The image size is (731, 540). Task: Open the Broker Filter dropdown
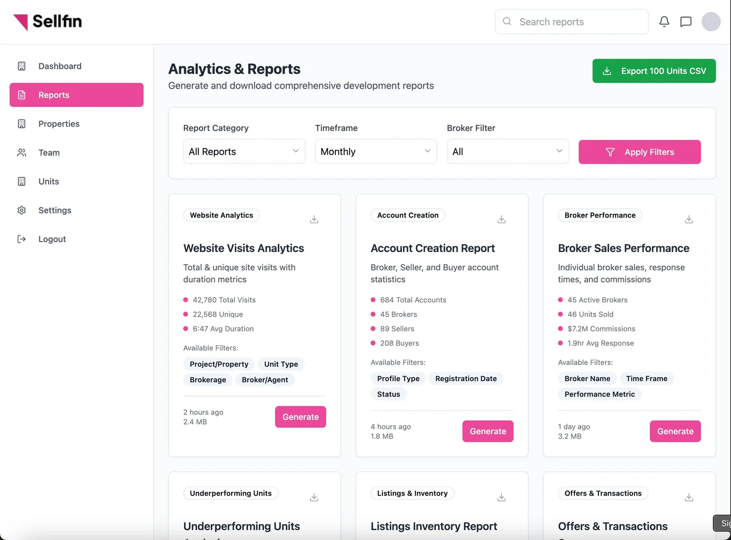click(508, 152)
